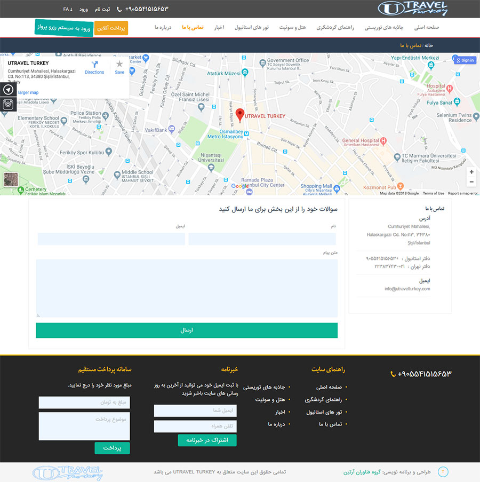Open map Terms of Use link
The width and height of the screenshot is (480, 482).
[433, 193]
